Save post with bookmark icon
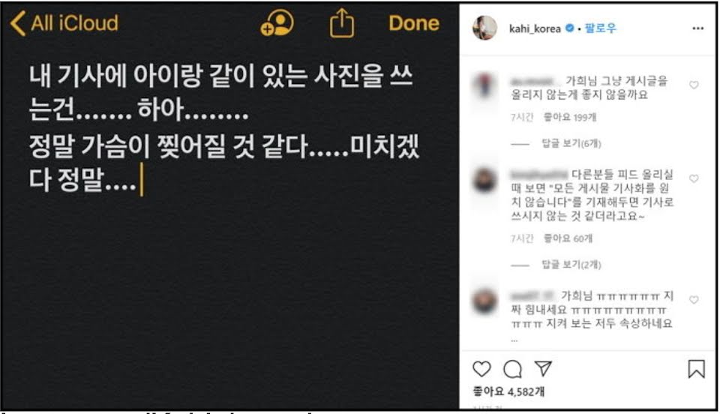The image size is (720, 414). click(x=696, y=368)
